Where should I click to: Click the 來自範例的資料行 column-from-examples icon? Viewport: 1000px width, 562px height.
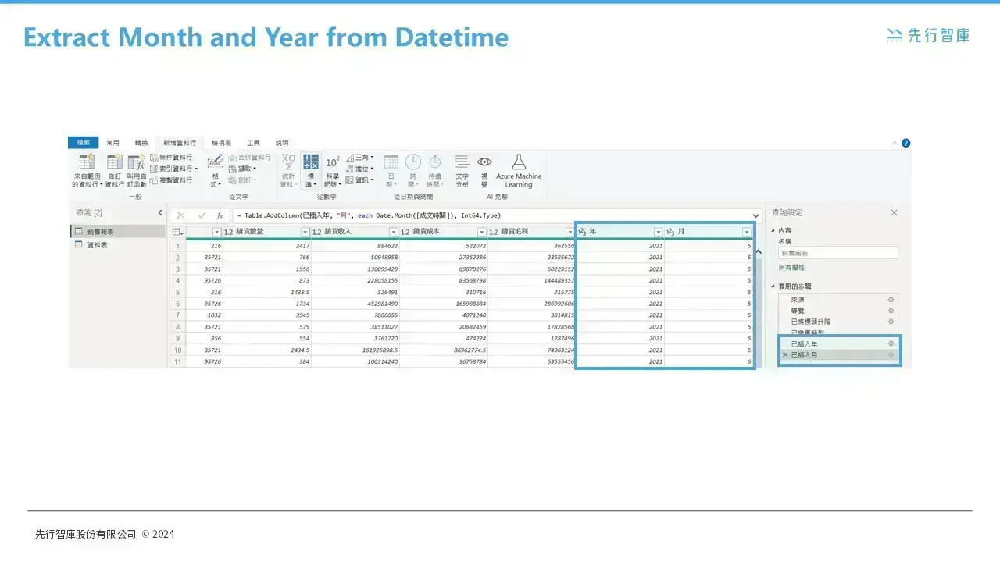pyautogui.click(x=87, y=162)
